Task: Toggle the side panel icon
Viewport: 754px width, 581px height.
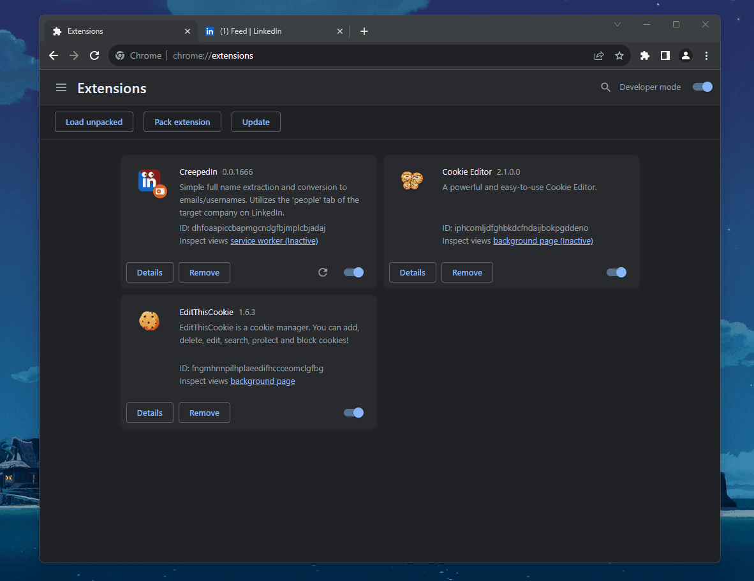Action: click(665, 55)
